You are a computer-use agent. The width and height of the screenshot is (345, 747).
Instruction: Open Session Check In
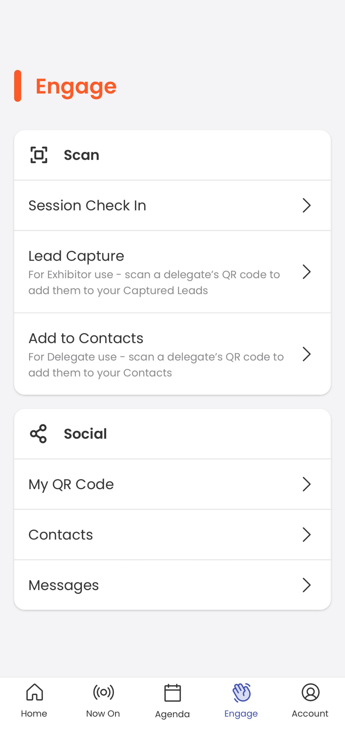point(172,205)
